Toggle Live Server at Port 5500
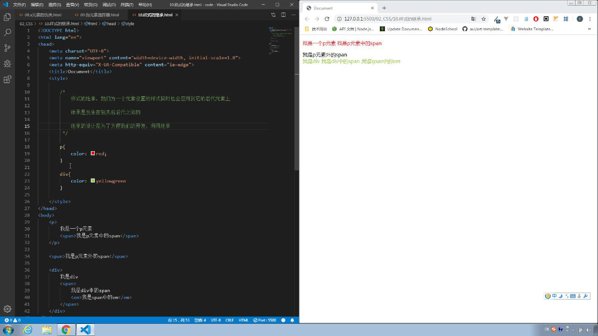598x336 pixels. coord(265,321)
